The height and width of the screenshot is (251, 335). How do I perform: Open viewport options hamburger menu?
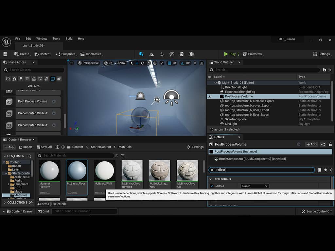pyautogui.click(x=72, y=63)
